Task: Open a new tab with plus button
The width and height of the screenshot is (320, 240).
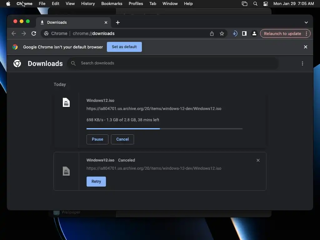Action: click(118, 22)
